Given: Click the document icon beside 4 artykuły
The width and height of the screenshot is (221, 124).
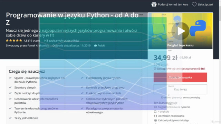Looking at the screenshot, I should coord(155,112).
